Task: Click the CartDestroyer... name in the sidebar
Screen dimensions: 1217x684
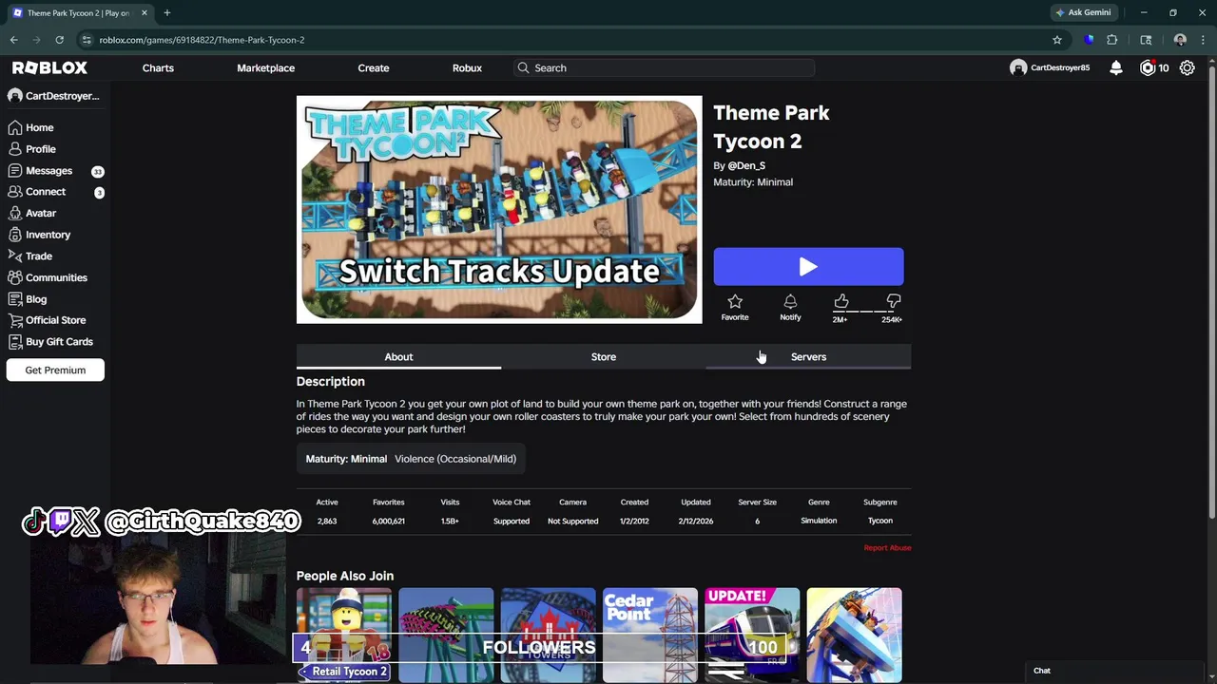Action: point(62,96)
